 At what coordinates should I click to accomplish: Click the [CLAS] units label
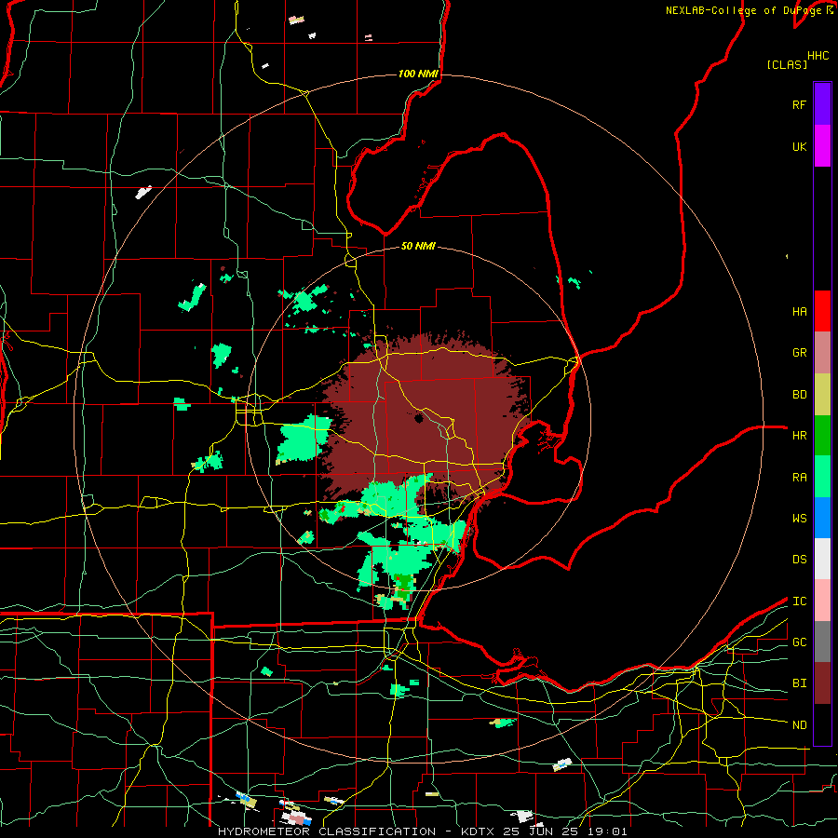tap(787, 64)
